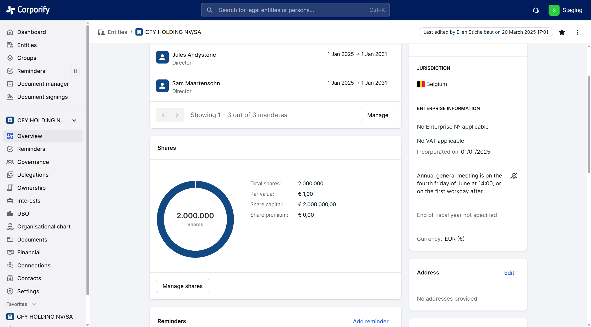The height and width of the screenshot is (327, 591).
Task: Toggle the favorite star for this entity
Action: coord(562,32)
